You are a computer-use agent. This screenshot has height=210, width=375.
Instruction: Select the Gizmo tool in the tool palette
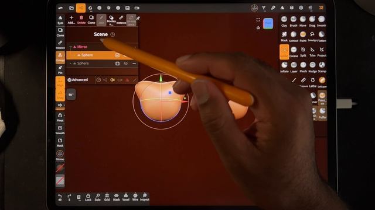[284, 52]
